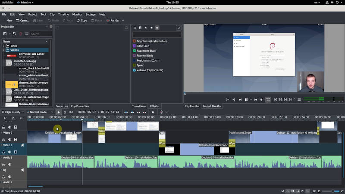Switch to the Clip Monitor tab
This screenshot has width=345, height=194.
192,106
